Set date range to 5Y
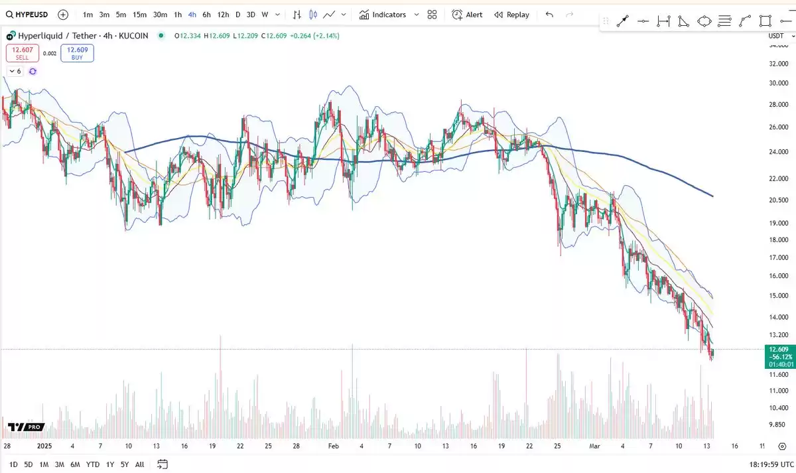 tap(125, 464)
